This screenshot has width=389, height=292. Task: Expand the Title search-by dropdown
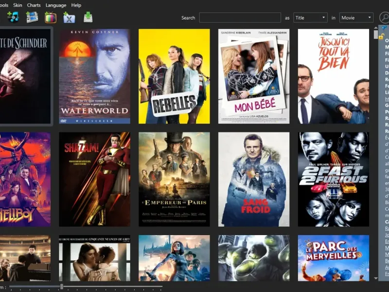[x=310, y=18]
